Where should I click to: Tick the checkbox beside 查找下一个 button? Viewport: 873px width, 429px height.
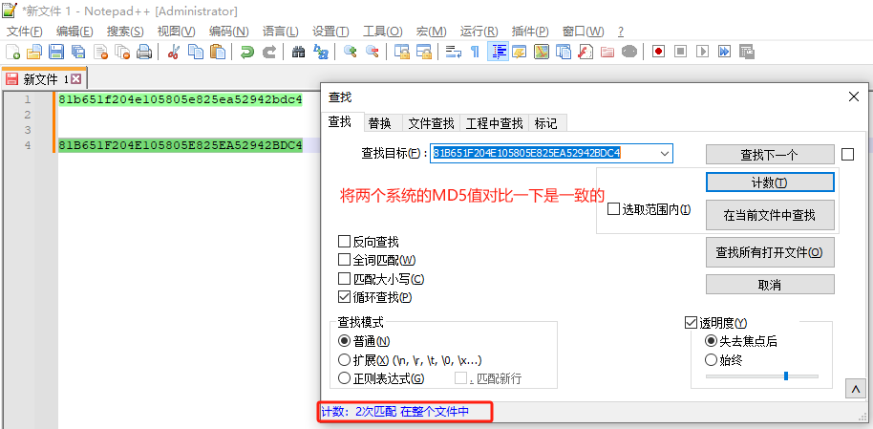[x=847, y=155]
